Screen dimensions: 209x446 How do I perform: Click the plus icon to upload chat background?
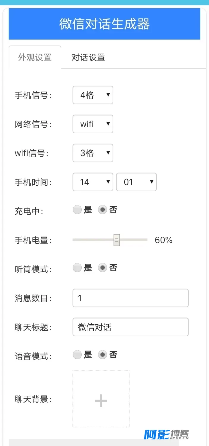pos(101,401)
